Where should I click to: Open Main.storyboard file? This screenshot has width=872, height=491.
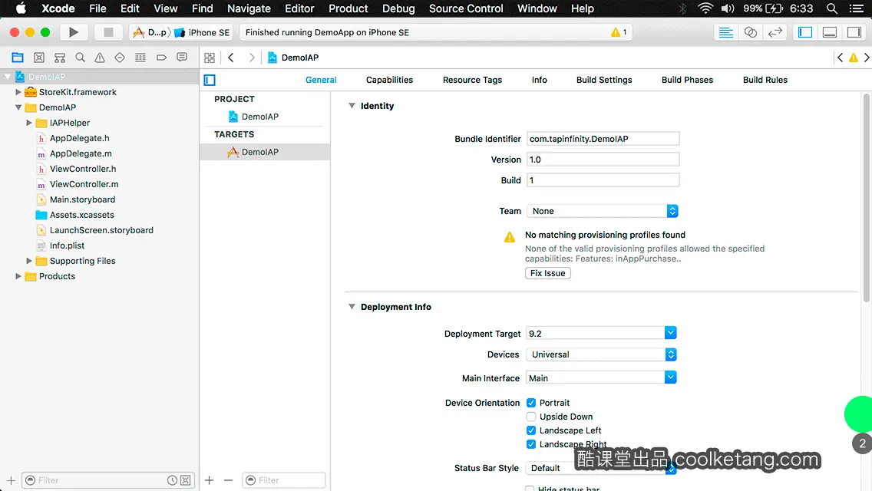(82, 199)
